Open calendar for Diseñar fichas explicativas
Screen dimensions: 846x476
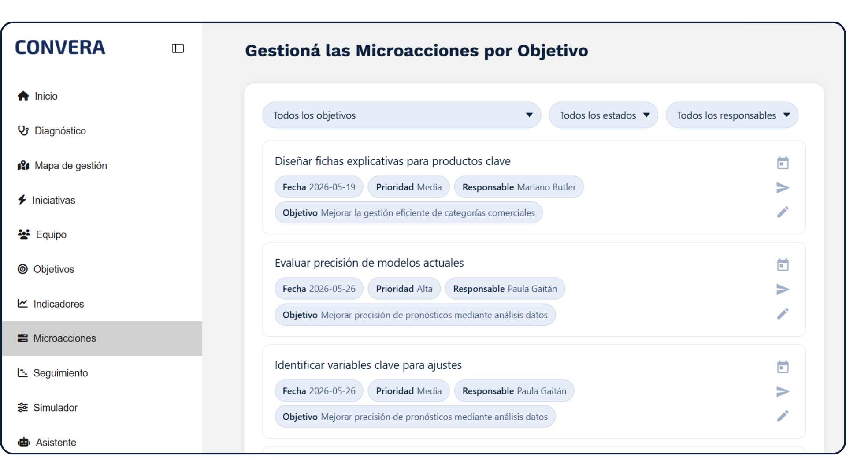[x=783, y=163]
